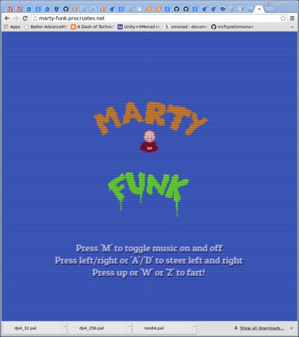The image size is (299, 337).
Task: Open the xmonad : docume bookmark
Action: (186, 27)
